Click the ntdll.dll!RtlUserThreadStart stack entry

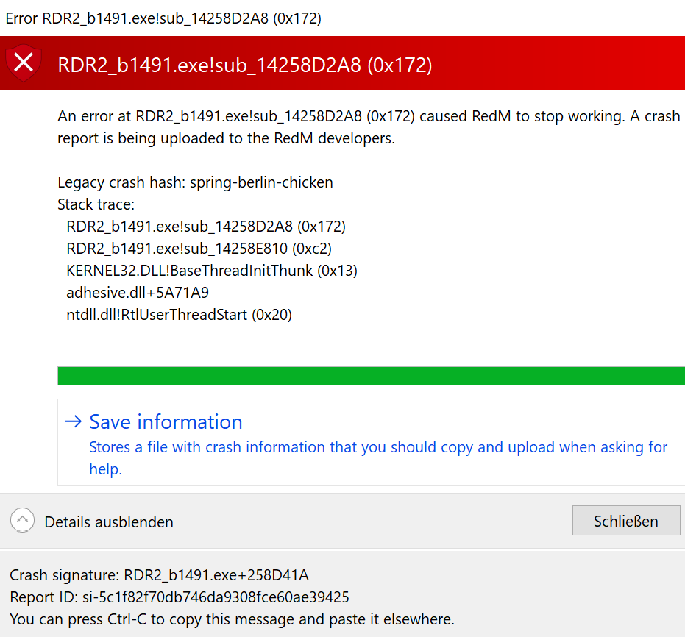point(179,315)
